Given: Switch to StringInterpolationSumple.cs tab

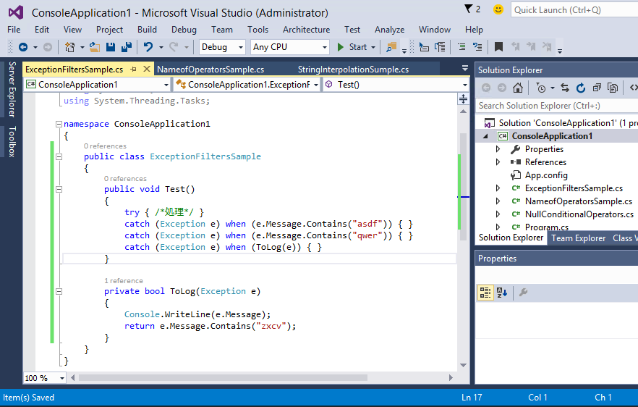Looking at the screenshot, I should tap(353, 70).
